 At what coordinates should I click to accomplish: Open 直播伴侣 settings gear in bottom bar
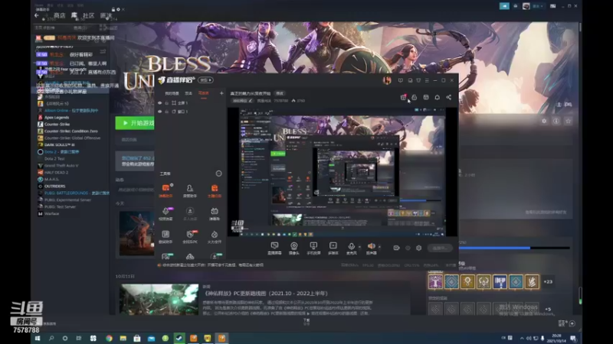[418, 248]
